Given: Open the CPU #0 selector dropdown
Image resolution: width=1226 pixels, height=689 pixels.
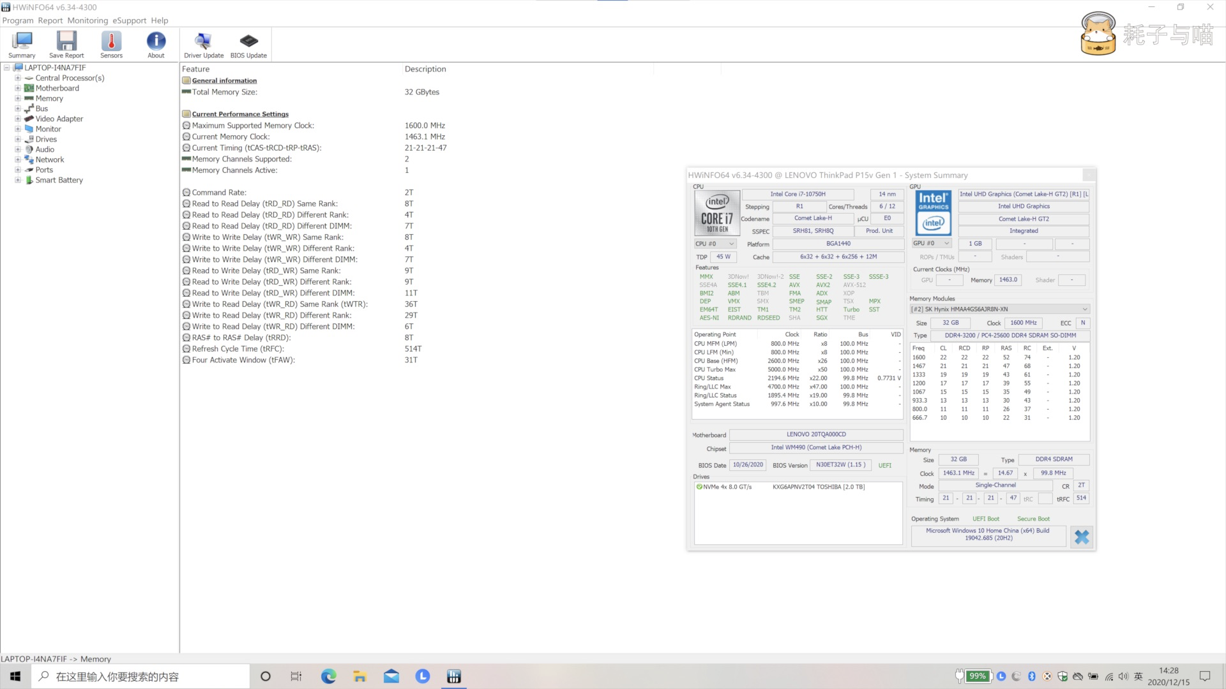Looking at the screenshot, I should coord(715,244).
